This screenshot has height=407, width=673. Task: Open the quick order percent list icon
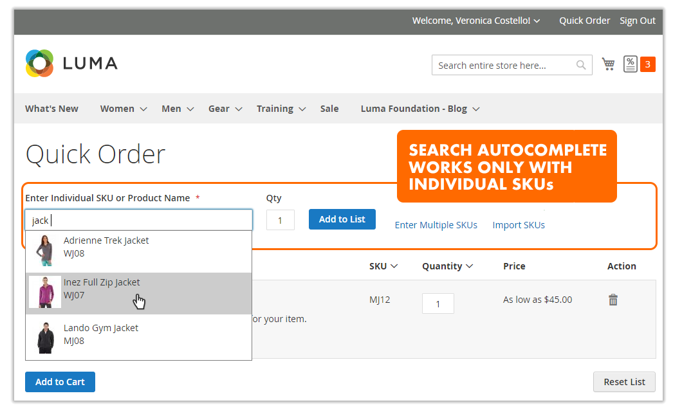coord(630,64)
